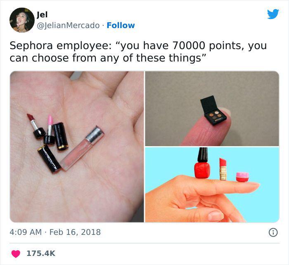Image resolution: width=289 pixels, height=265 pixels.
Task: Click the pink mini lipstick in palm
Action: point(50,130)
